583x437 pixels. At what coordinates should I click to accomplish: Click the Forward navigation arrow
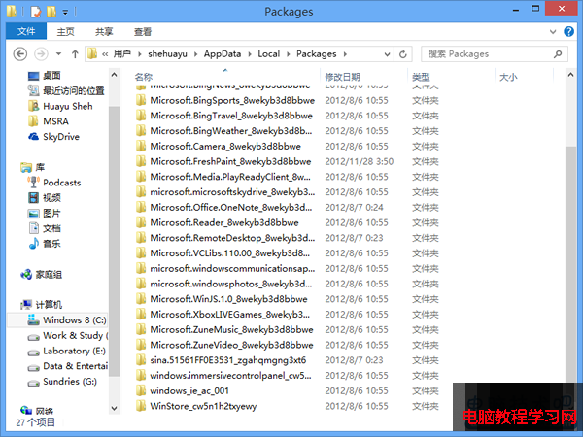[x=41, y=54]
